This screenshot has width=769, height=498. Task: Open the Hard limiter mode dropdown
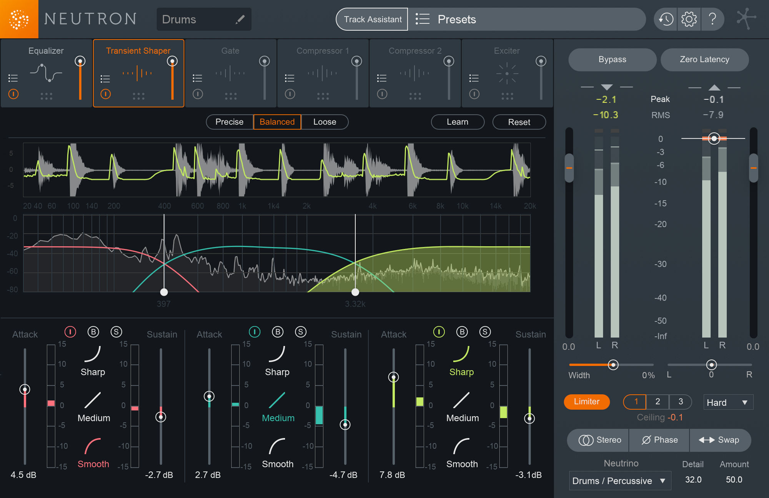pos(727,402)
